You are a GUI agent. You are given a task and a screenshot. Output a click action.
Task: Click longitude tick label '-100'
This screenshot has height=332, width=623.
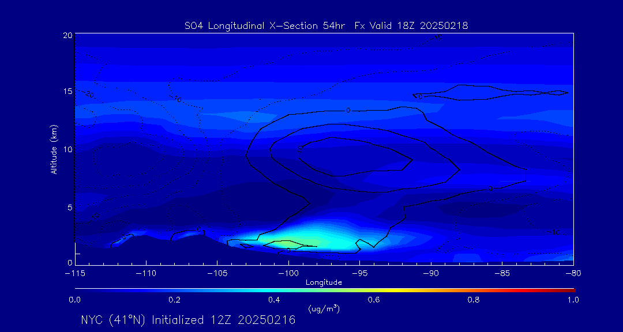pos(288,273)
